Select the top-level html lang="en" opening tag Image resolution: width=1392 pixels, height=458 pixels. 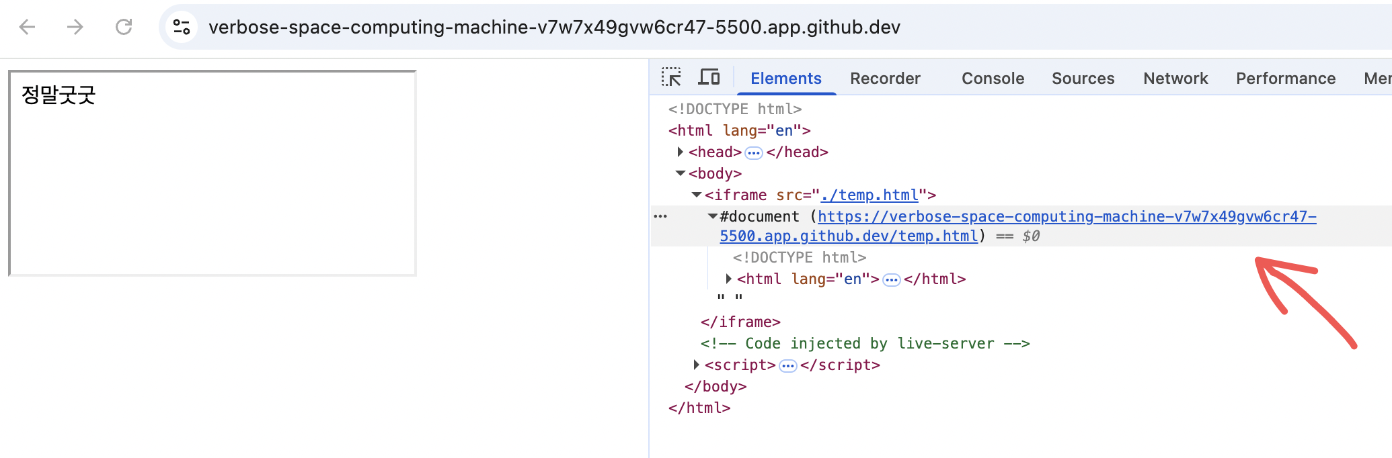(740, 130)
